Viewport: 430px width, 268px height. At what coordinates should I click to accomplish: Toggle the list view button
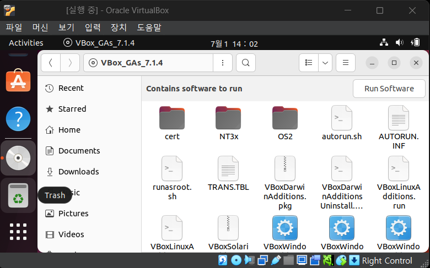click(309, 63)
